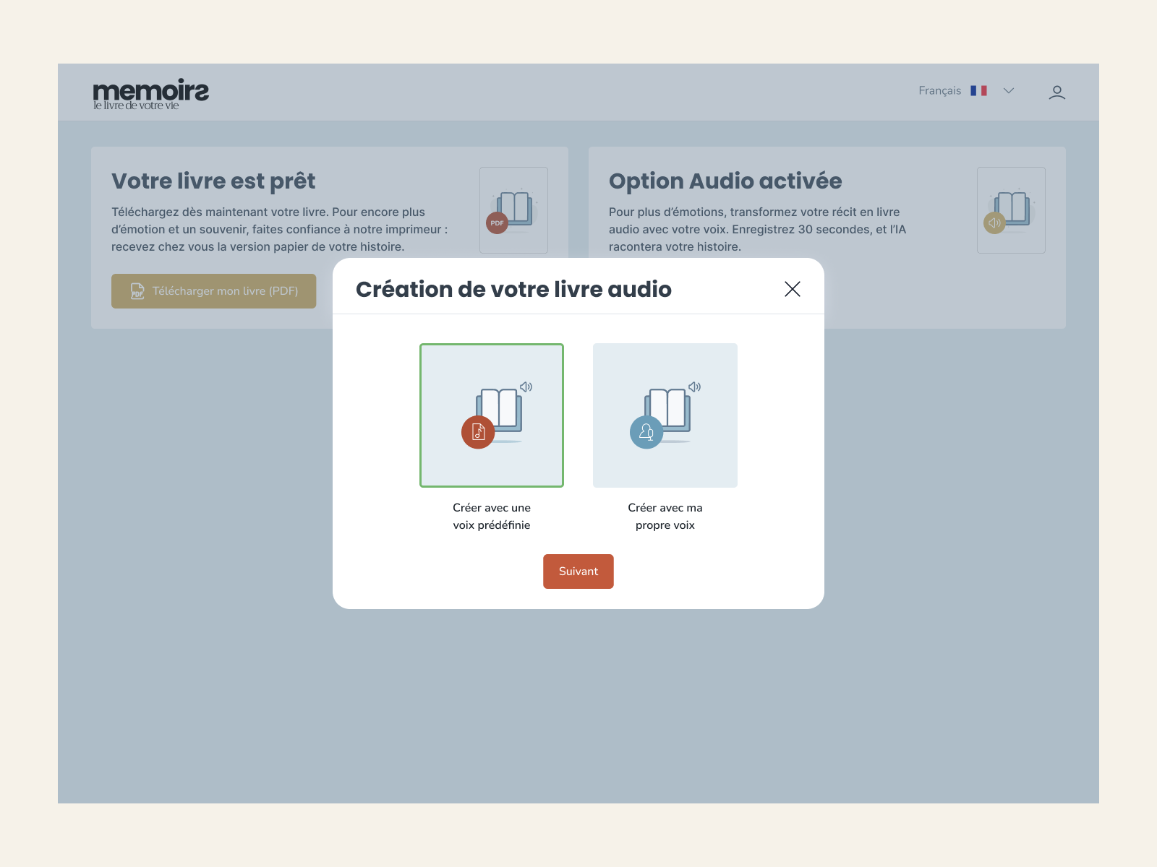Viewport: 1157px width, 867px height.
Task: Click 'Télécharger mon livre (PDF)'
Action: point(213,291)
